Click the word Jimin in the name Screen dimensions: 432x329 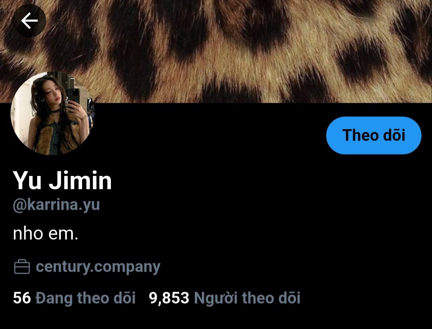pyautogui.click(x=80, y=181)
